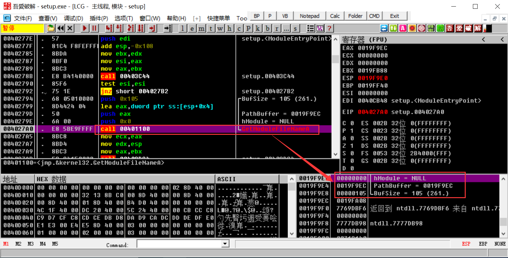The image size is (508, 258).
Task: Click the red 解 toolbar icon
Action: coord(478,29)
